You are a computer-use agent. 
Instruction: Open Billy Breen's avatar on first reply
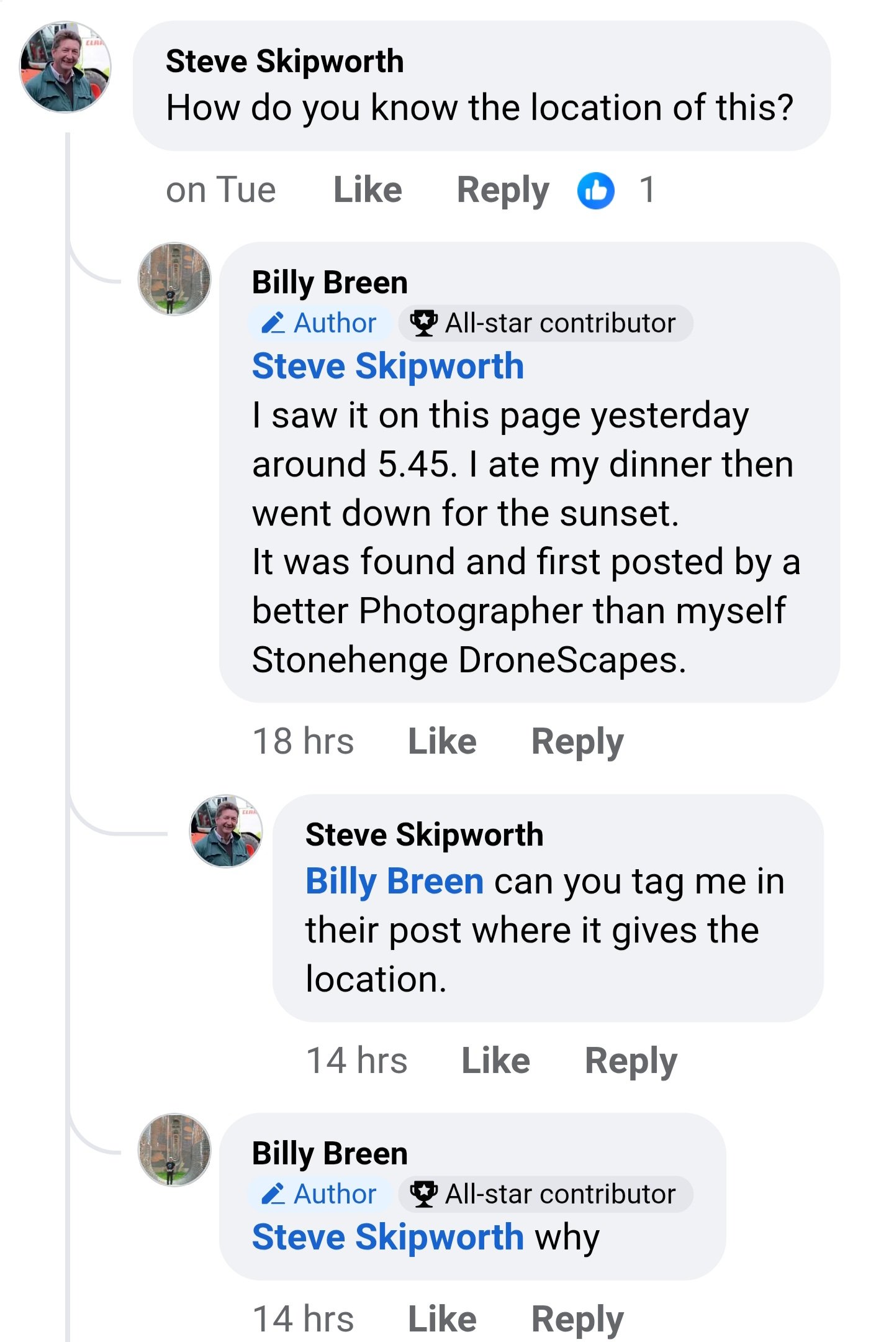[174, 279]
